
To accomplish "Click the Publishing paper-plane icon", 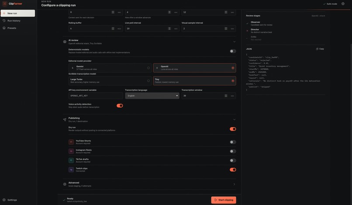I will (65, 120).
